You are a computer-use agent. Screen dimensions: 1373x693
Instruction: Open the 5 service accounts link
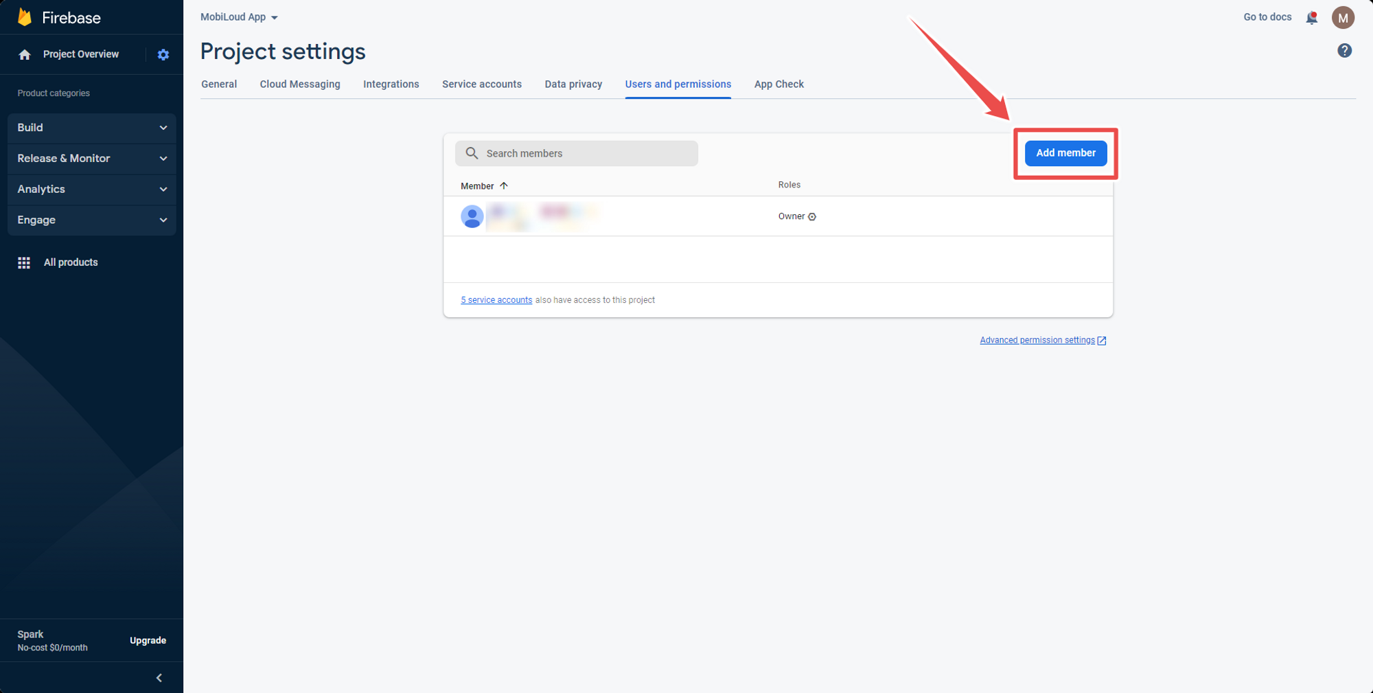[x=496, y=300]
